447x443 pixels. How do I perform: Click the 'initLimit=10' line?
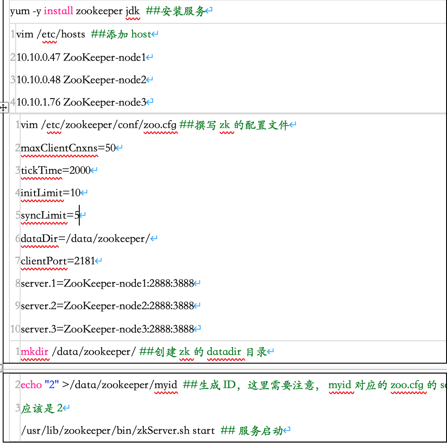click(x=51, y=193)
